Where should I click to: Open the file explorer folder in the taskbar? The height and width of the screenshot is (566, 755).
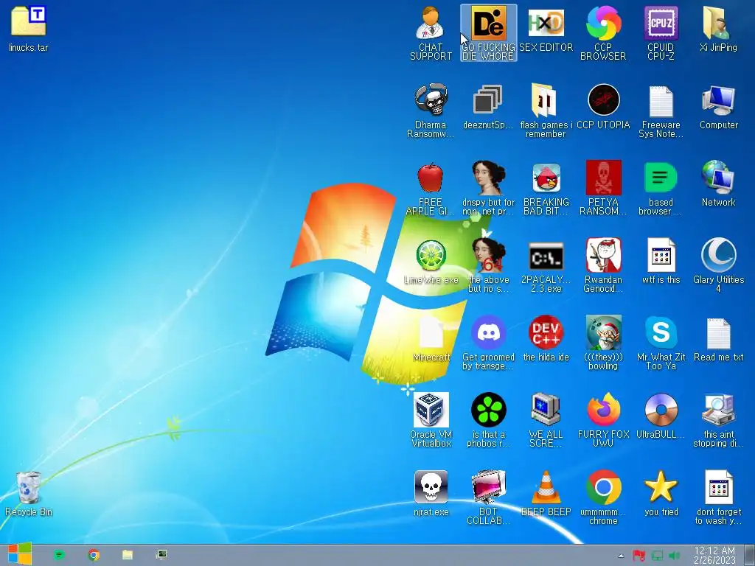(128, 555)
